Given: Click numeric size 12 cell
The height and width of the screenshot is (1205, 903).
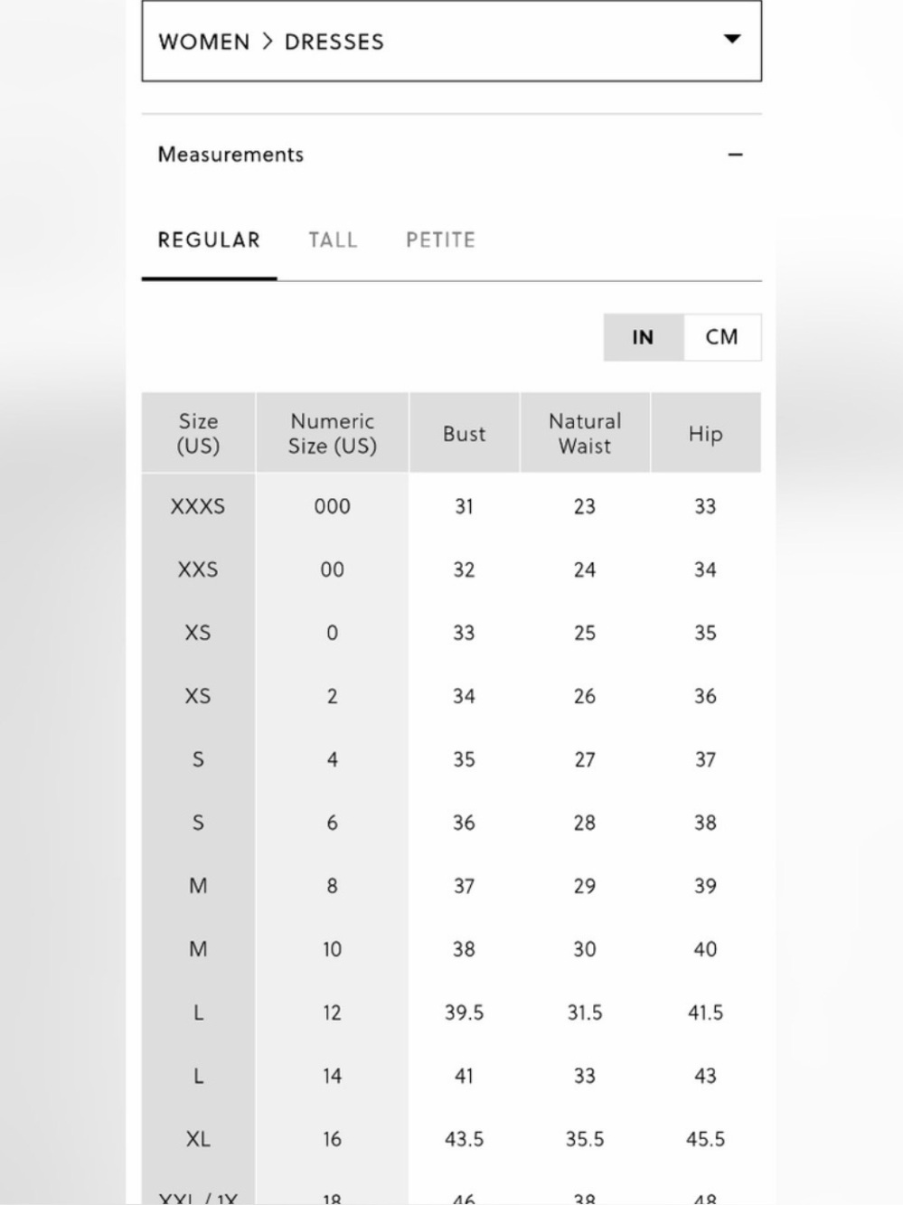Looking at the screenshot, I should 333,1012.
